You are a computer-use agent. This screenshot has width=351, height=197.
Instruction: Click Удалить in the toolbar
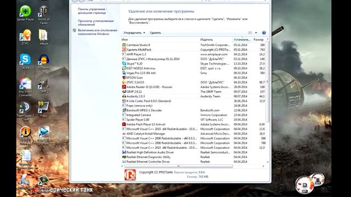click(155, 33)
